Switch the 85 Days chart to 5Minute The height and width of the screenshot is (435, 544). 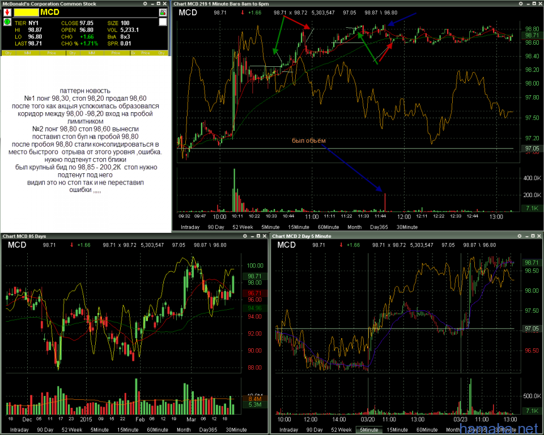(x=100, y=429)
